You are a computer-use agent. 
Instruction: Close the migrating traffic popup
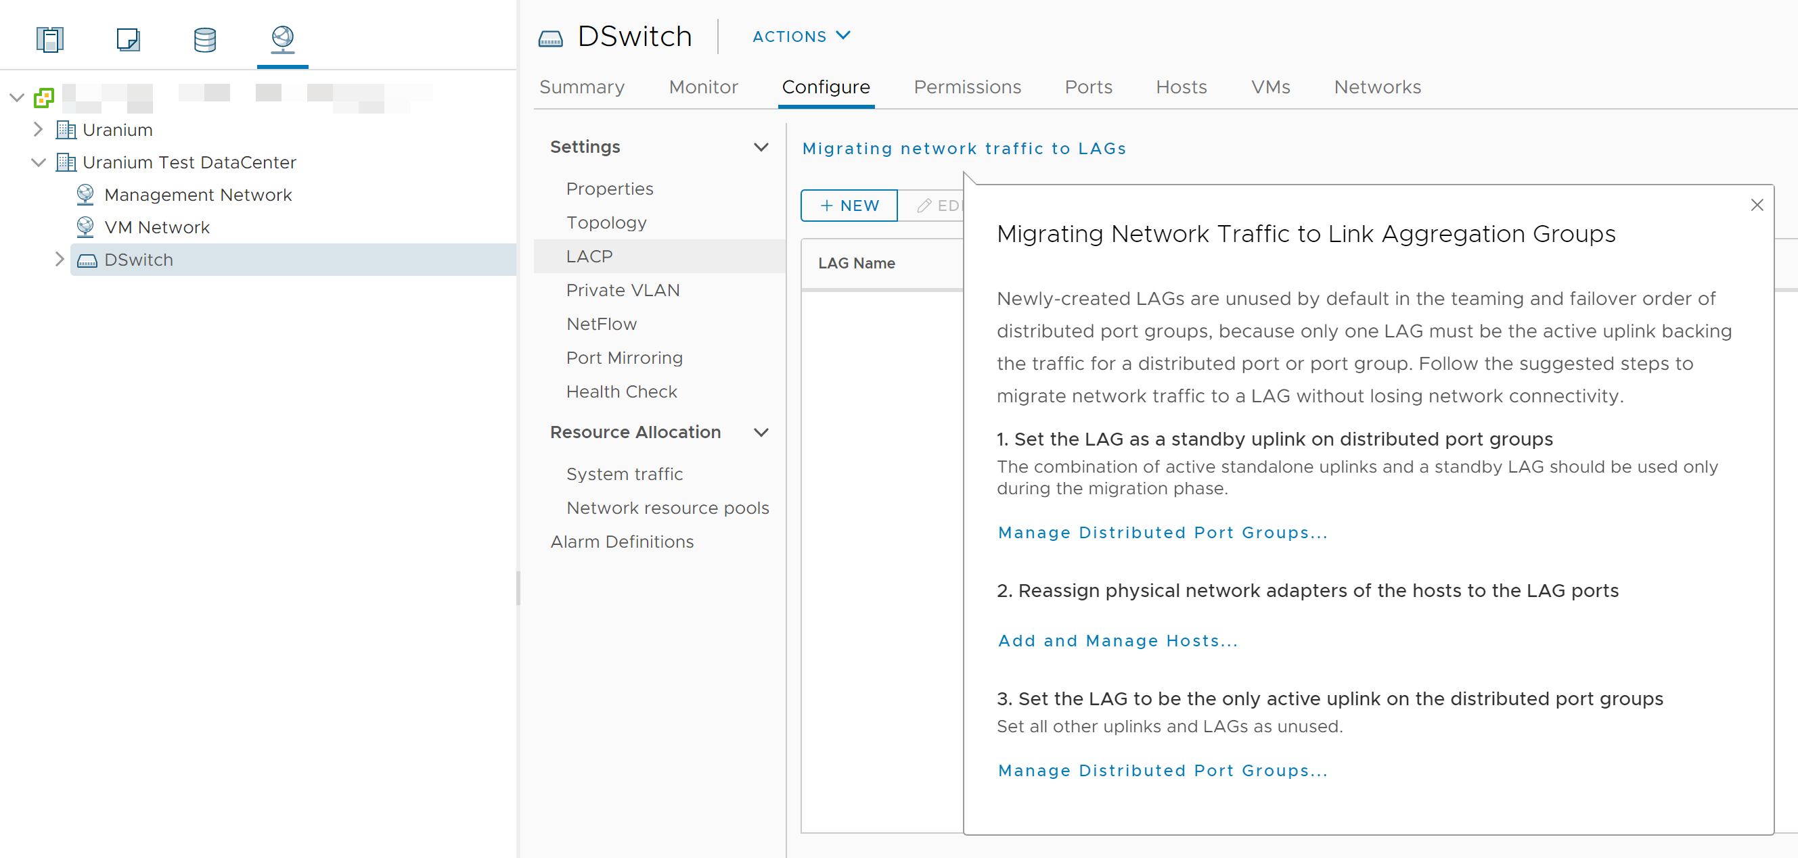tap(1756, 205)
